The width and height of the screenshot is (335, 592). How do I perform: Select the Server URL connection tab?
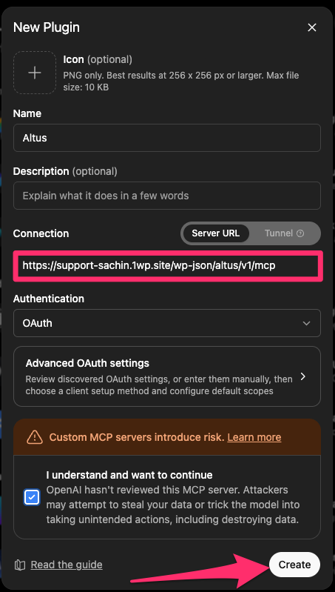pos(215,233)
